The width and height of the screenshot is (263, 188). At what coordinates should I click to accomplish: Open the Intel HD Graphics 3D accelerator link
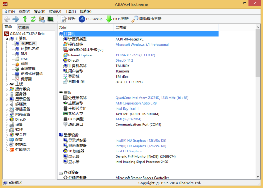point(129,151)
